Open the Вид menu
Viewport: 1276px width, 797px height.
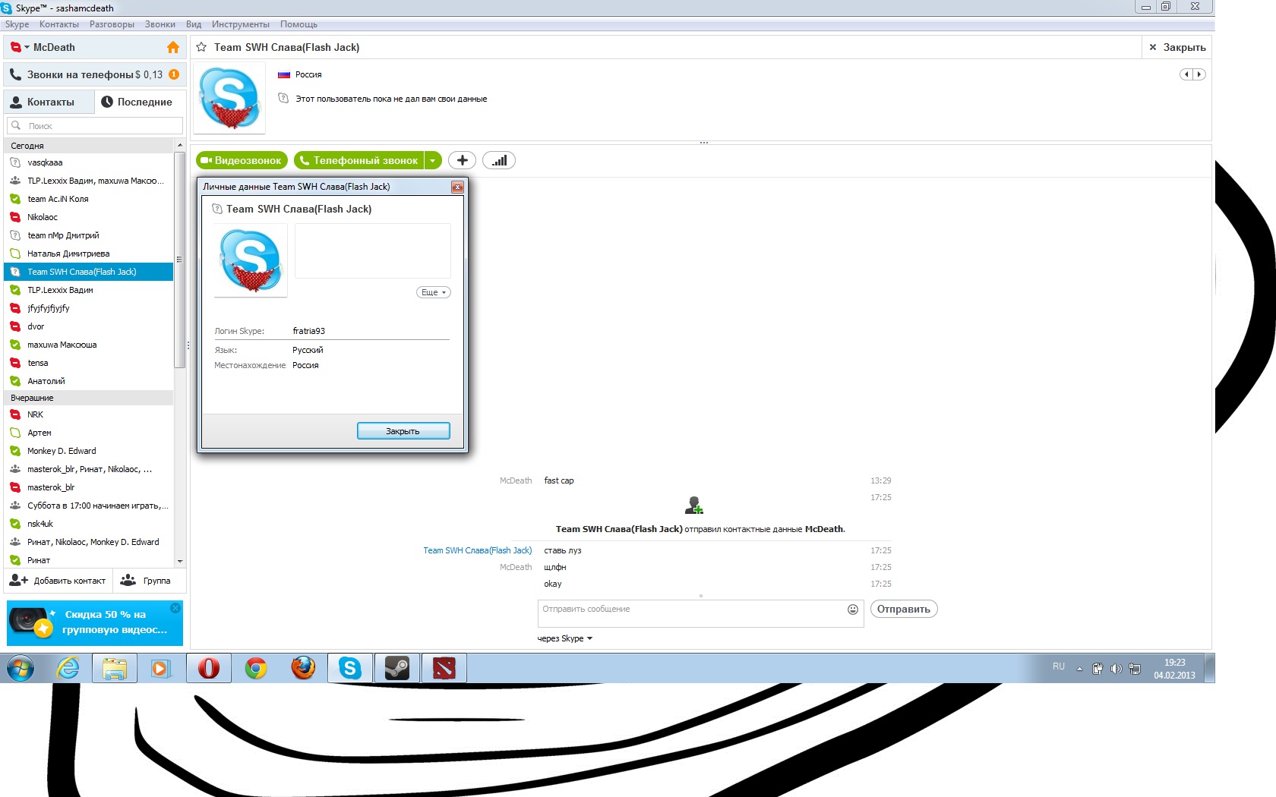coord(194,24)
